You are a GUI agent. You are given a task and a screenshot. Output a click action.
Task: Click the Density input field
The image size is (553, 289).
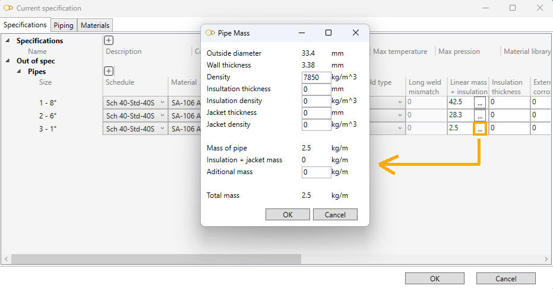tap(316, 77)
